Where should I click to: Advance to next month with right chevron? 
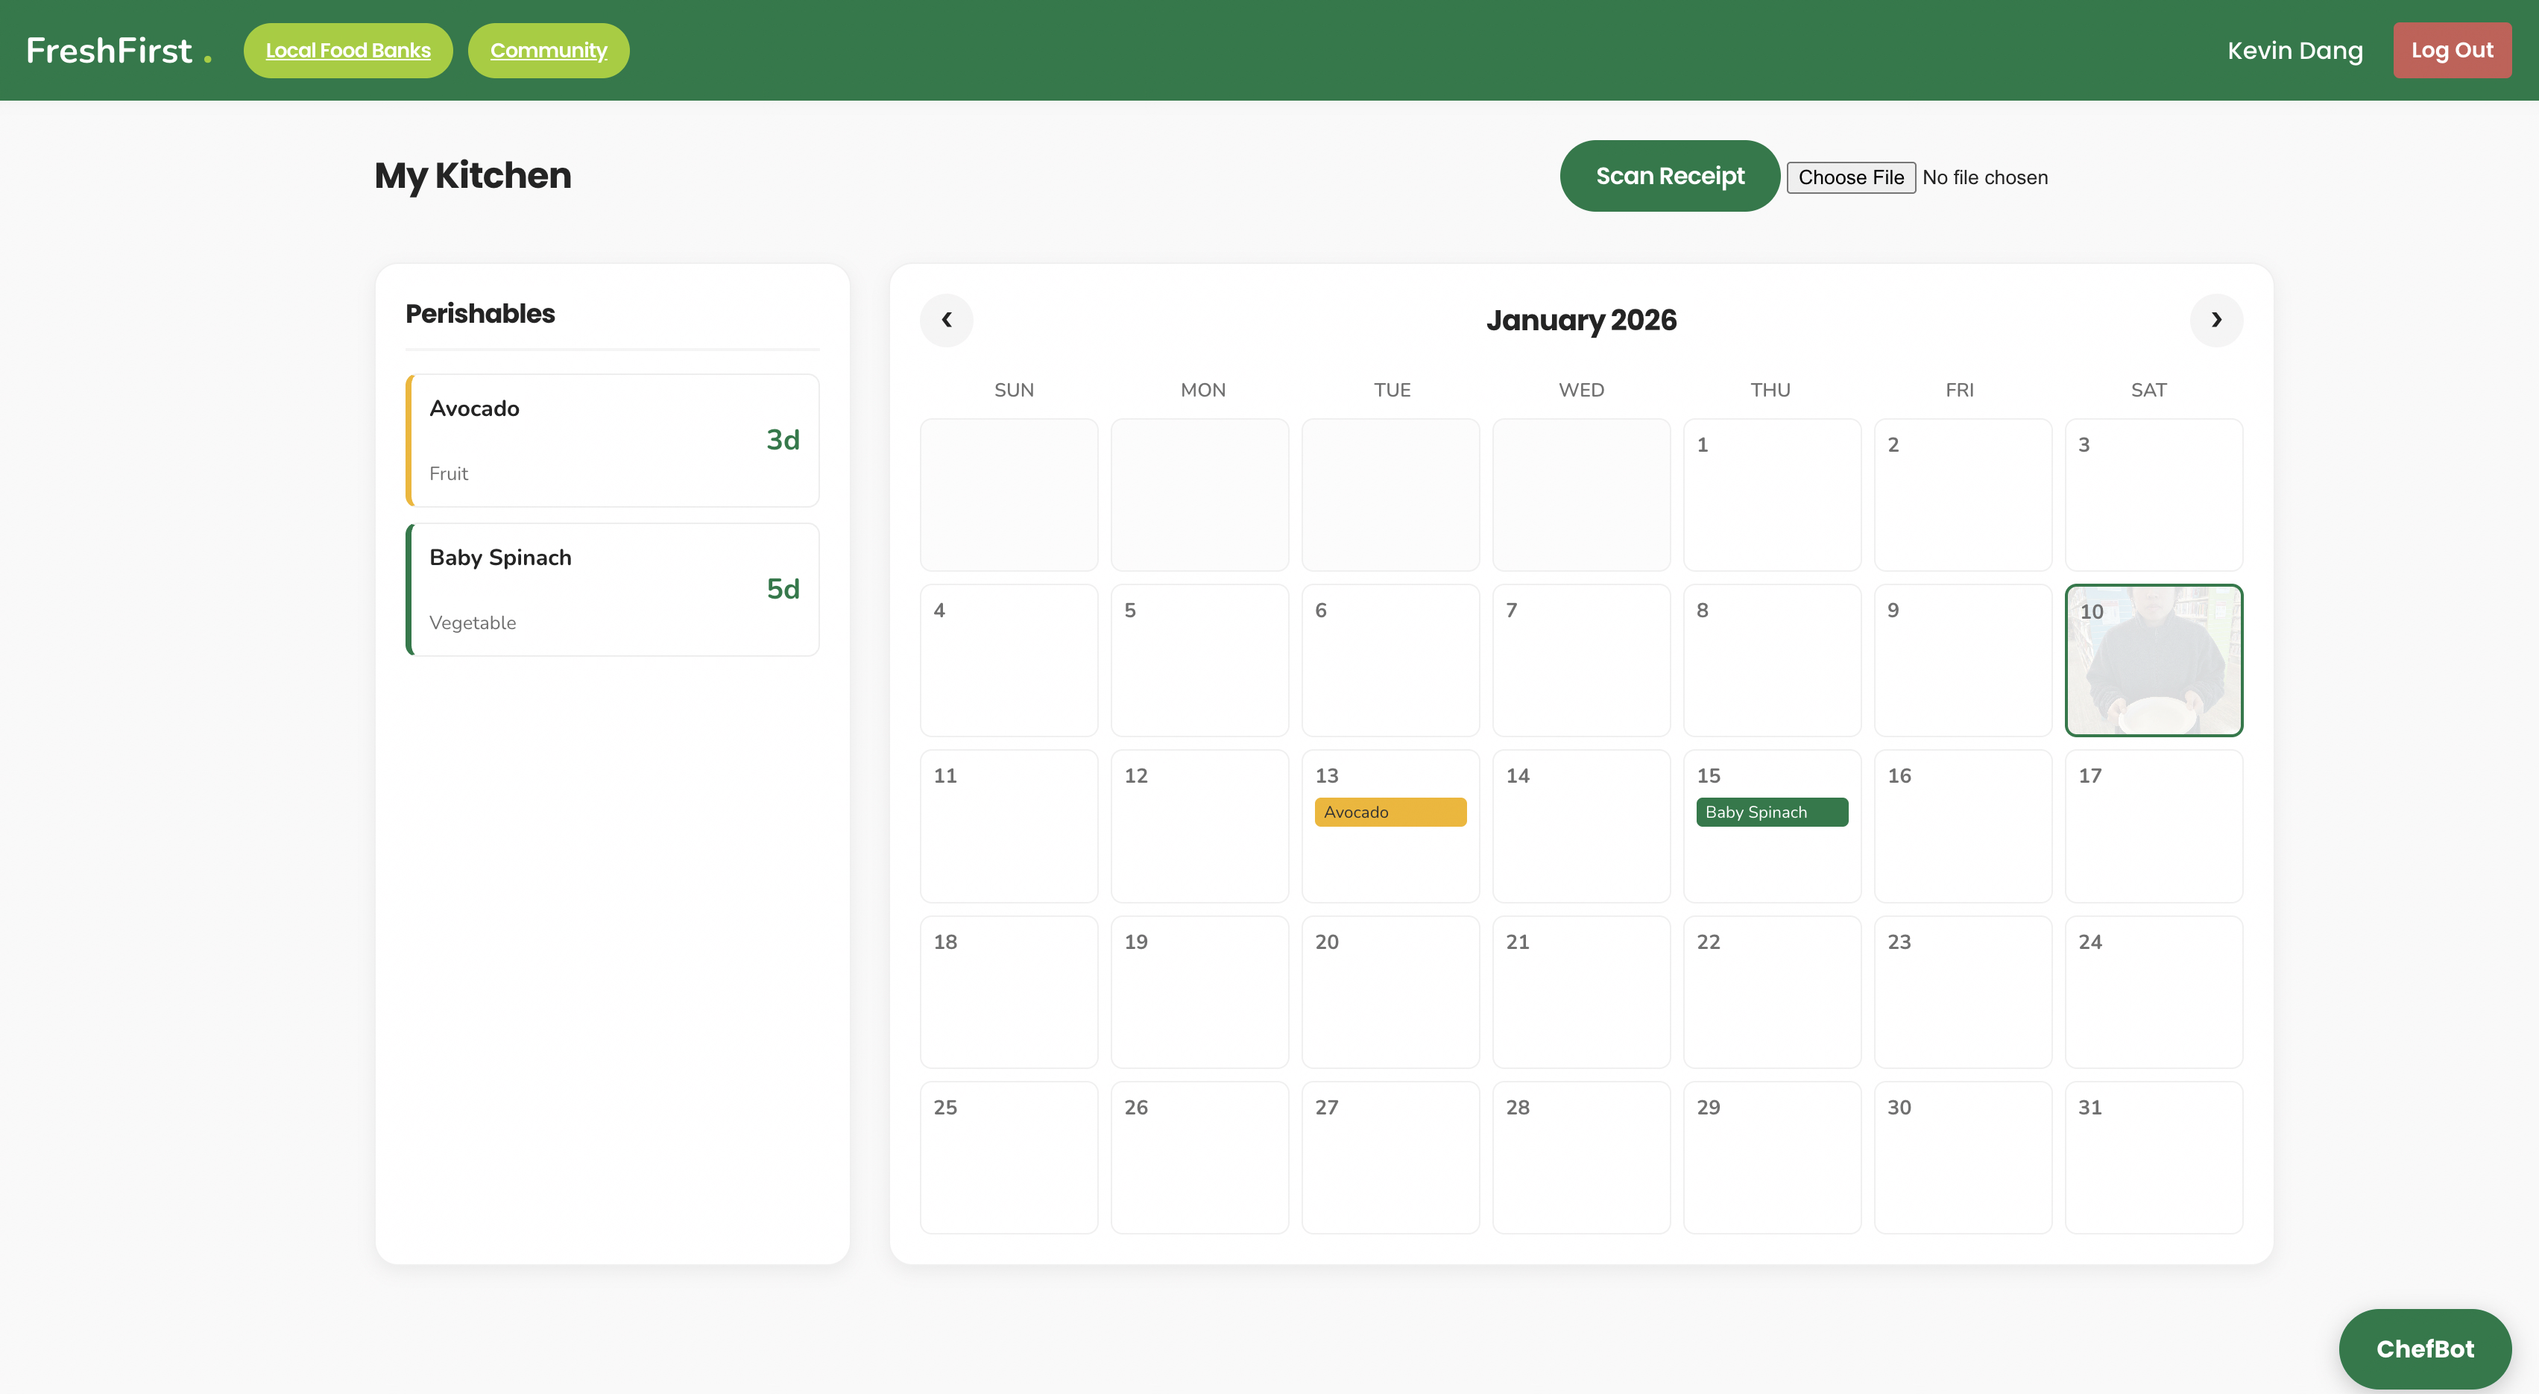coord(2215,319)
